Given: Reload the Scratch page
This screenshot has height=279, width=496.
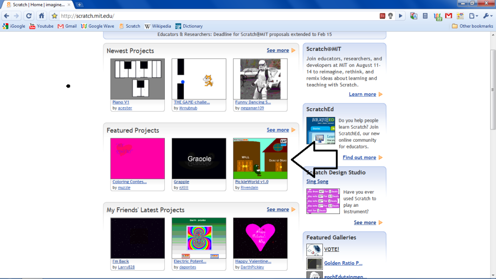Looking at the screenshot, I should pyautogui.click(x=29, y=16).
